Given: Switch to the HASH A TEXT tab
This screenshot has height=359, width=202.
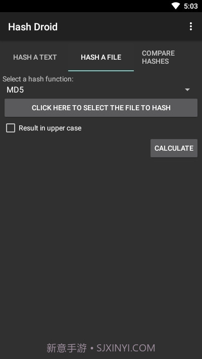Looking at the screenshot, I should tap(35, 57).
